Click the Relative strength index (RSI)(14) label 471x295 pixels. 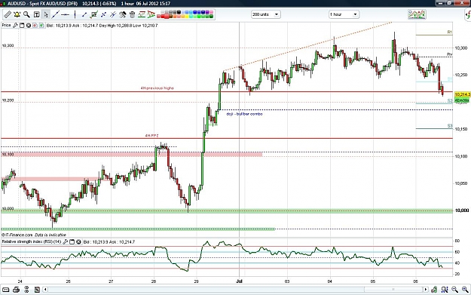click(32, 241)
